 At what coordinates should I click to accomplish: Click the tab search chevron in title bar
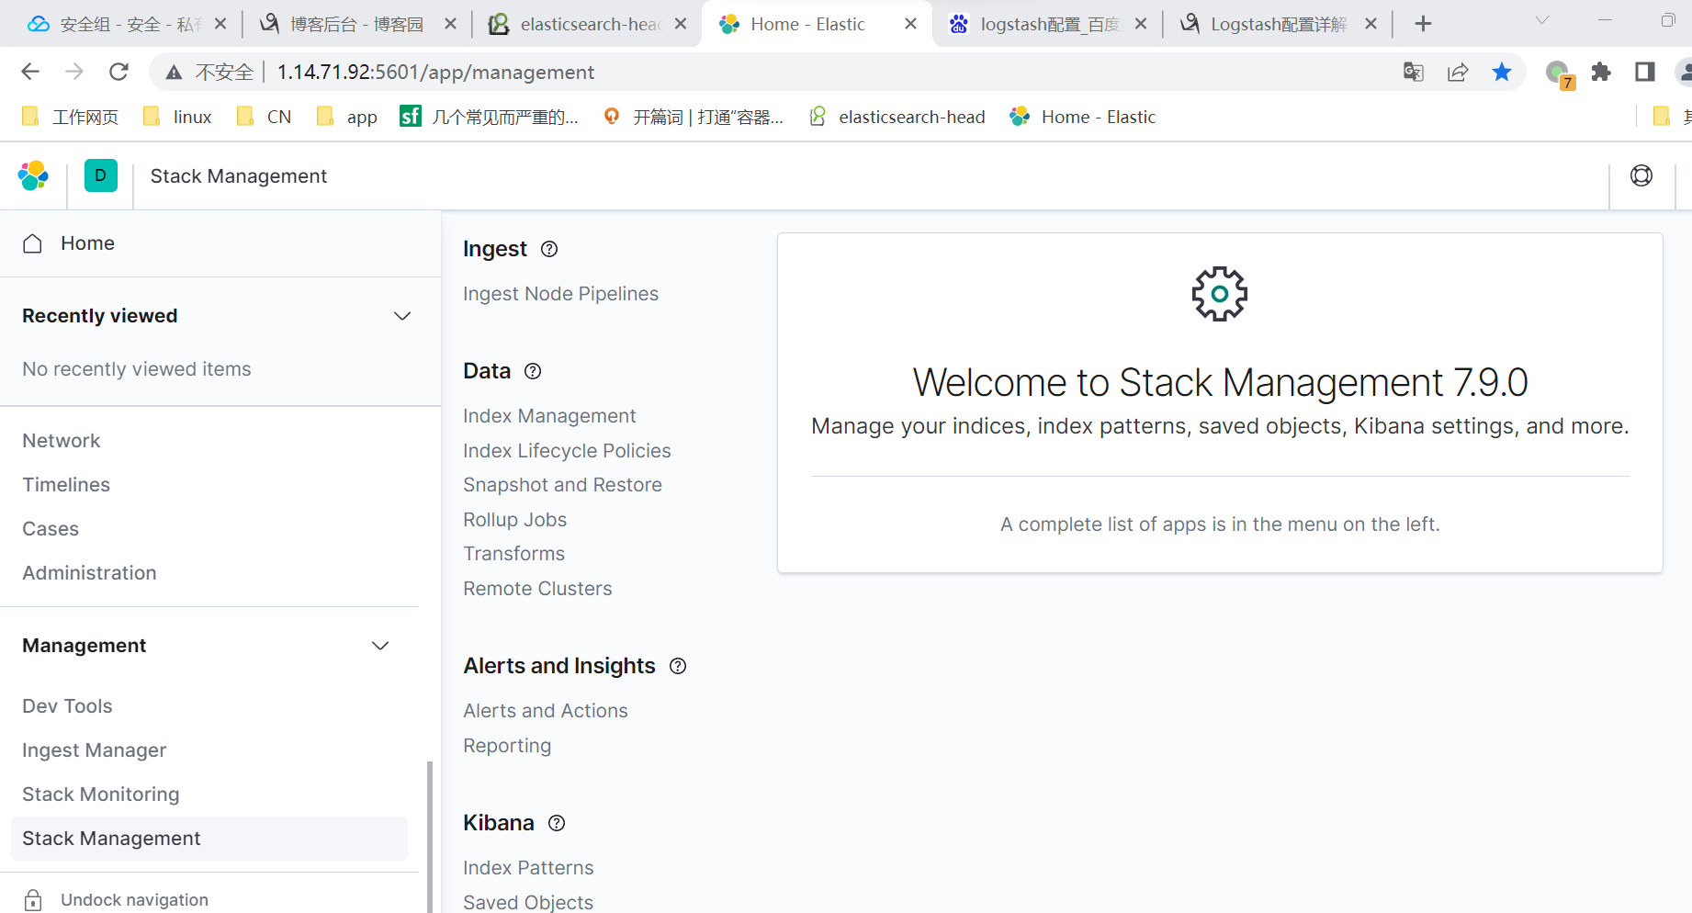pyautogui.click(x=1542, y=20)
